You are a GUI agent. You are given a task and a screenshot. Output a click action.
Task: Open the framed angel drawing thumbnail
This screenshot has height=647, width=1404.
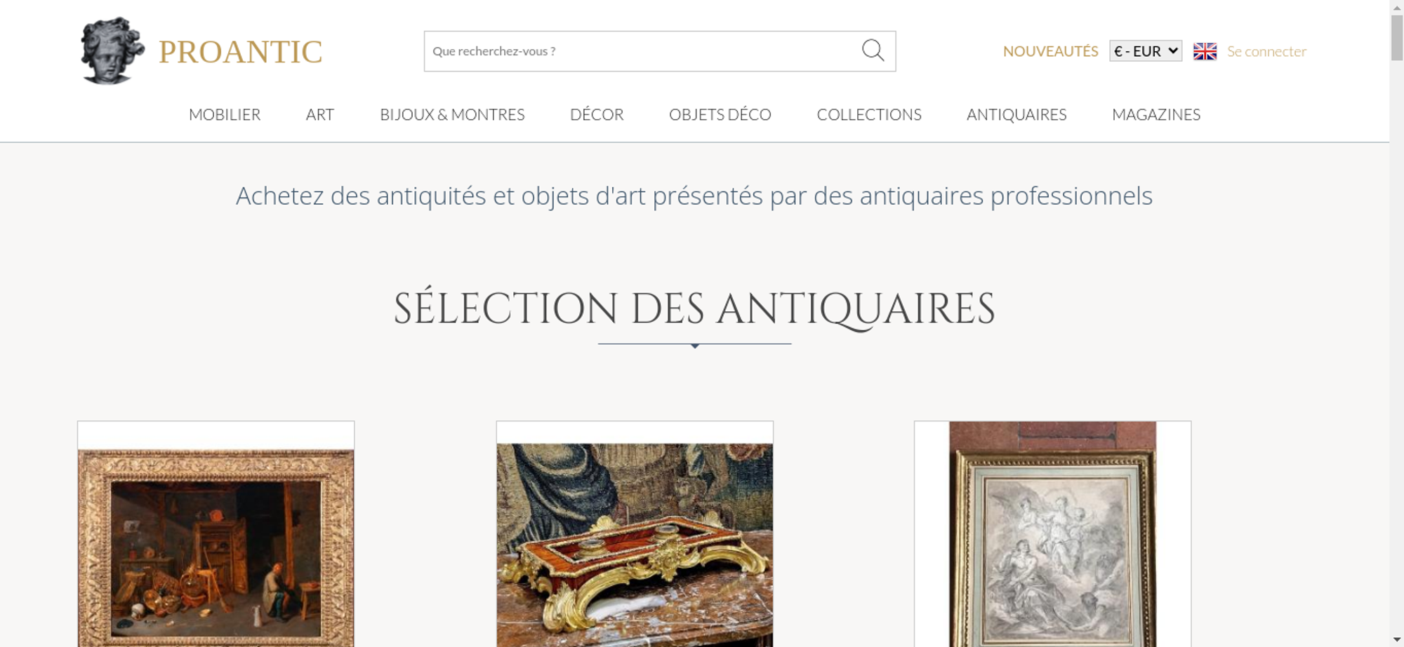click(1052, 534)
